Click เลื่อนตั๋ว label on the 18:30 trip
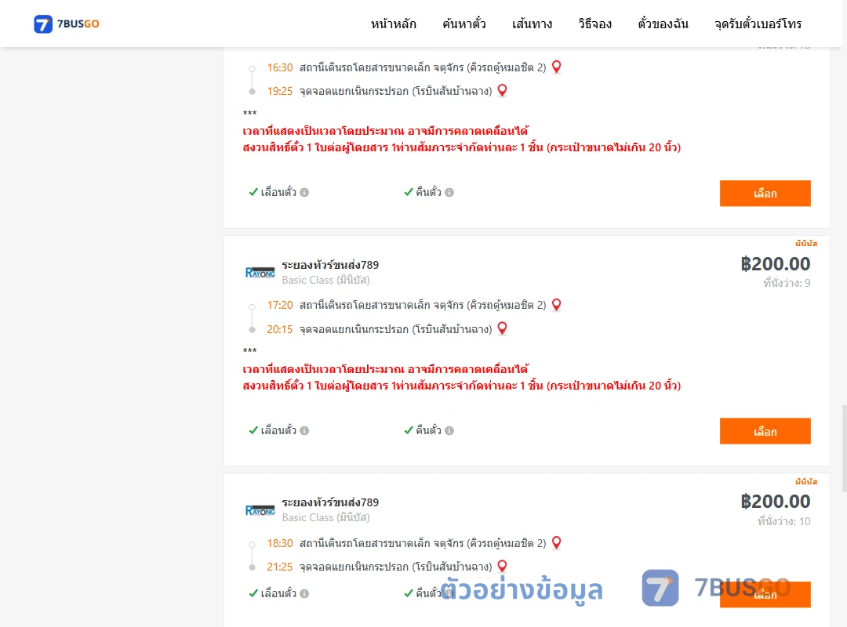Image resolution: width=847 pixels, height=627 pixels. pyautogui.click(x=278, y=593)
